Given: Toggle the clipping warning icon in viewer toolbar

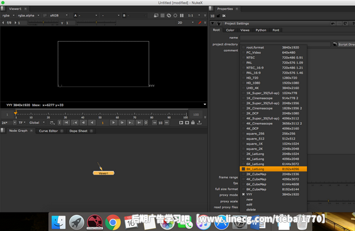Looking at the screenshot, I should click(156, 15).
